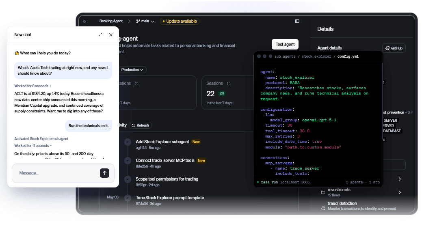Click the Sessions count 22
Screen dimensions: 422x239
pyautogui.click(x=210, y=94)
